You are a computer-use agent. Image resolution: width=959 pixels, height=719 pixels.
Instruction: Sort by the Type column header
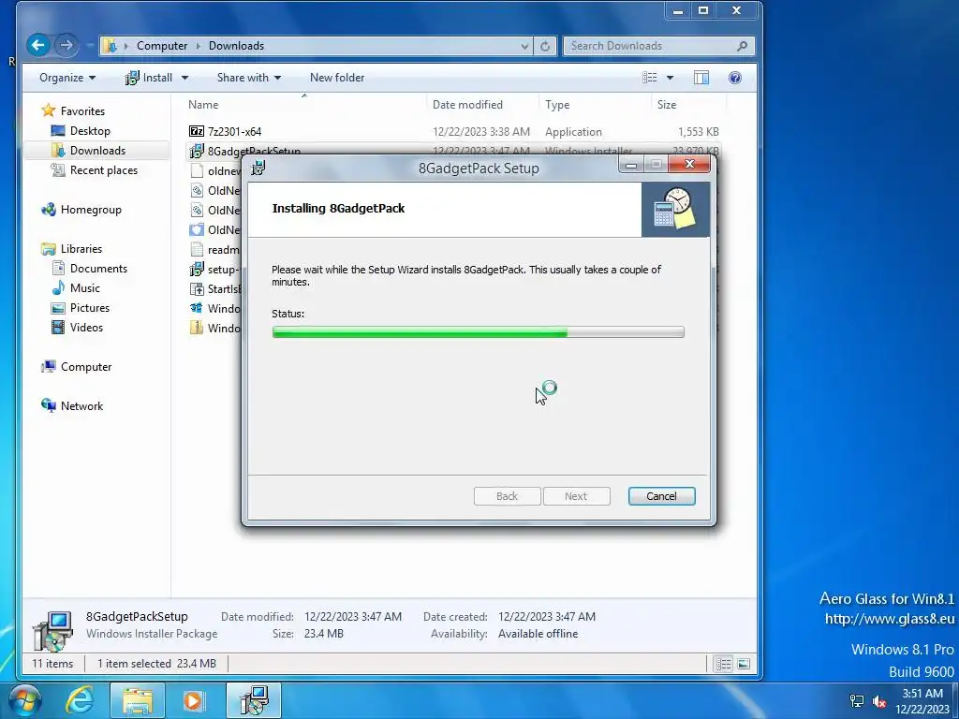557,105
